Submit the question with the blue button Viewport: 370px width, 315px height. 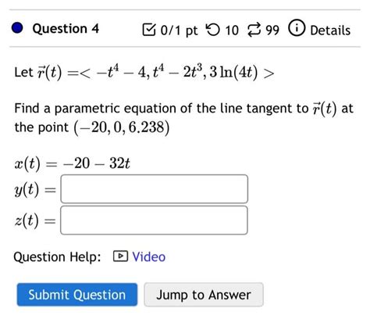[x=77, y=295]
